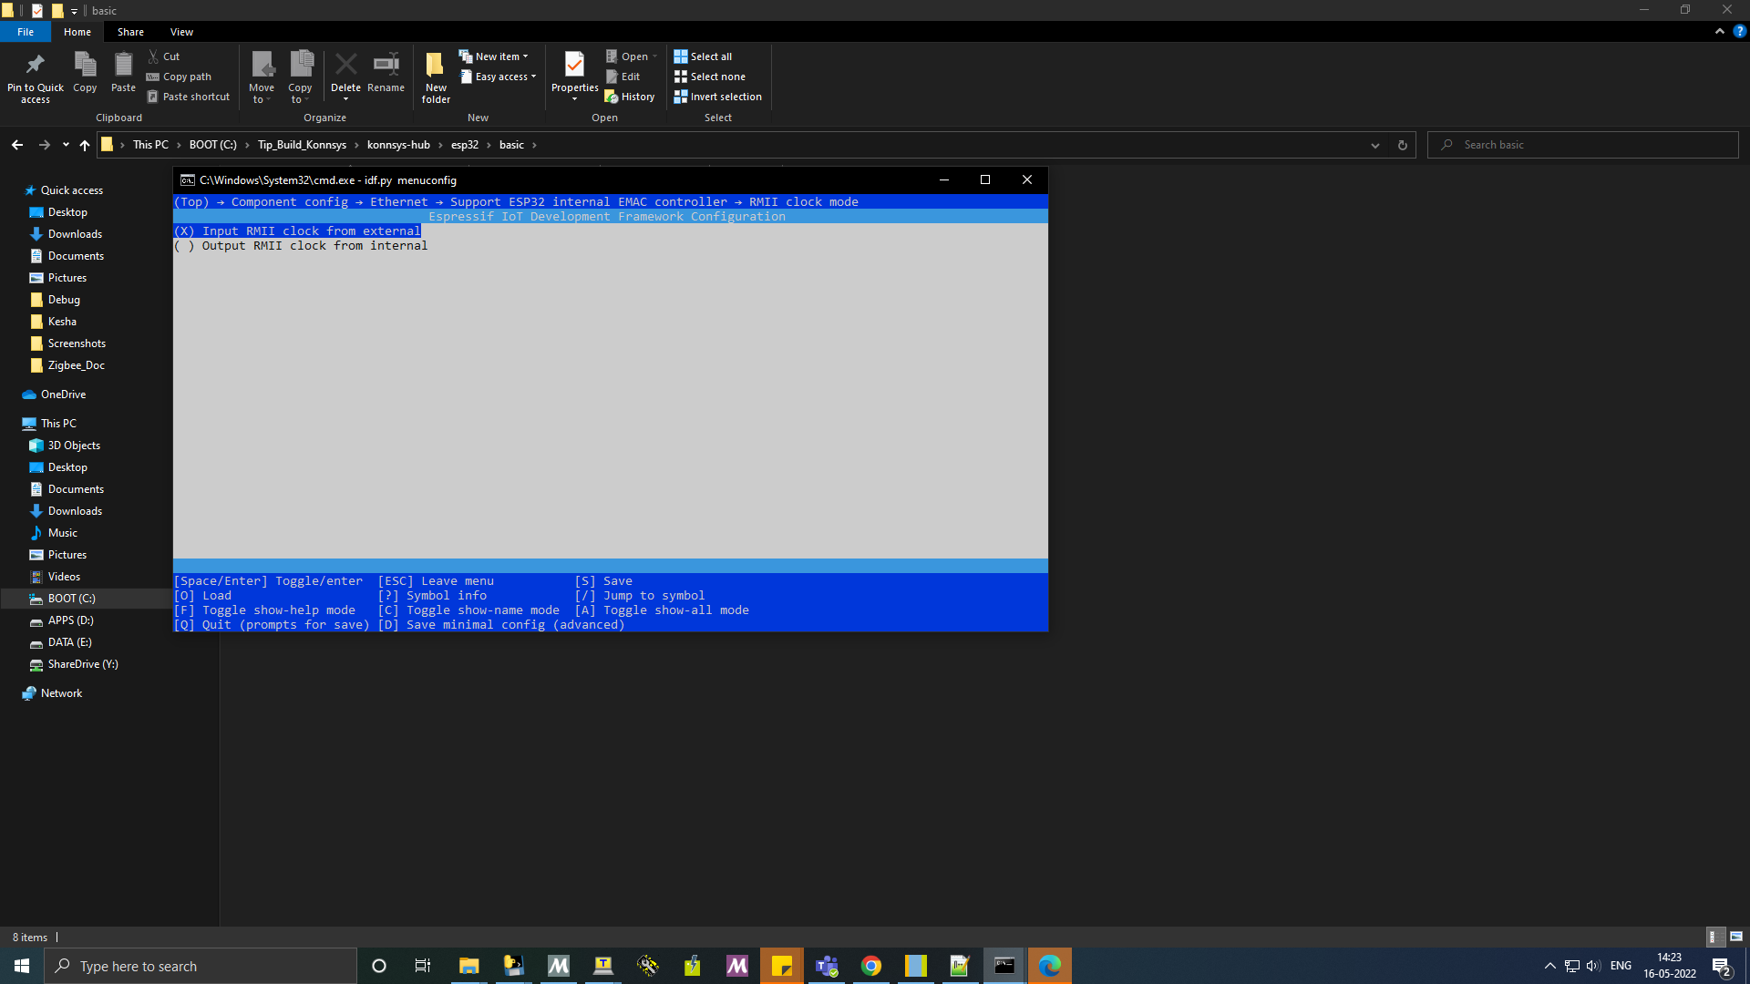Go up one folder level arrow
This screenshot has height=984, width=1750.
pyautogui.click(x=85, y=145)
